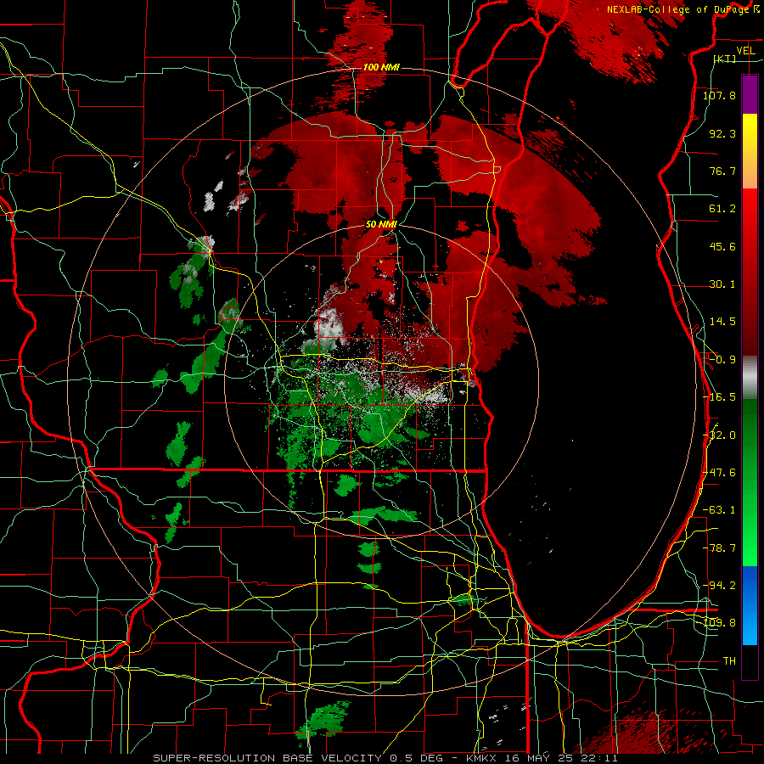Click the yellow-orange segment of the color bar
The width and height of the screenshot is (764, 764).
coord(750,151)
